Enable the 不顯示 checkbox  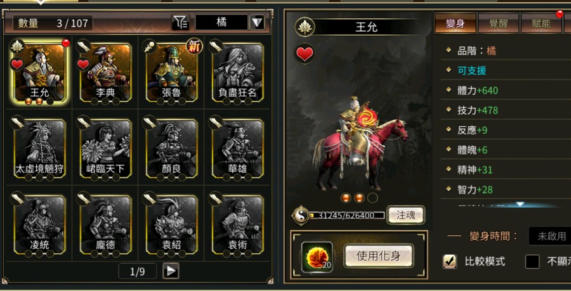(532, 261)
